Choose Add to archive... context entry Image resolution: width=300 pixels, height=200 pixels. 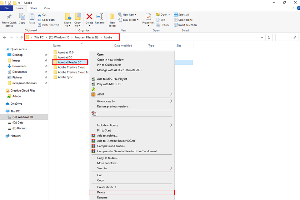(x=107, y=136)
